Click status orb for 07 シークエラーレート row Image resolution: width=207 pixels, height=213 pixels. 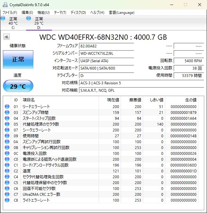[x=7, y=130]
